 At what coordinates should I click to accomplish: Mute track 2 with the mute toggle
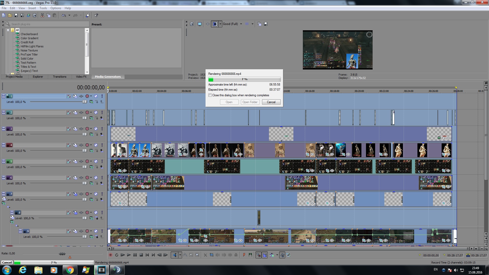(96, 113)
